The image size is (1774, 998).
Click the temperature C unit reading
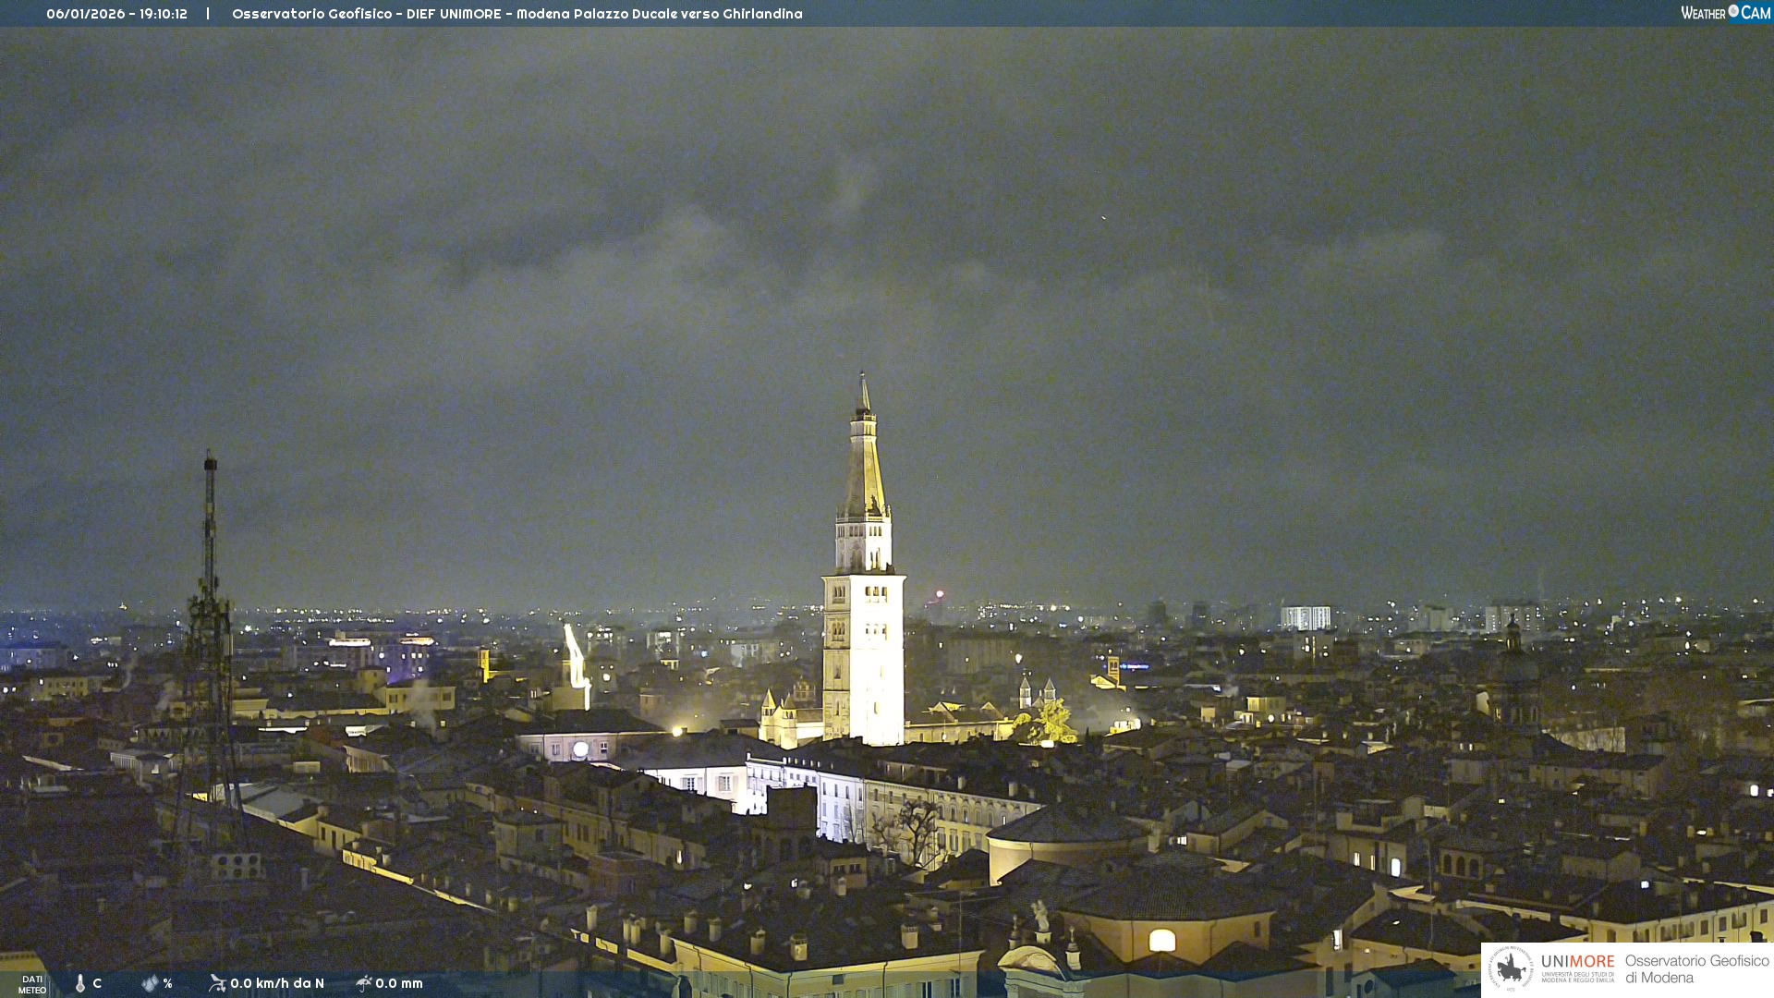click(97, 983)
